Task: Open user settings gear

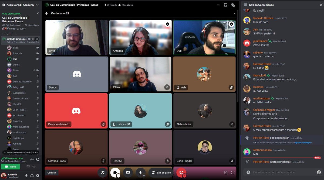Action: [x=38, y=176]
